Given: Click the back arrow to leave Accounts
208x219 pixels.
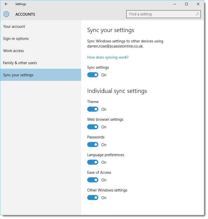Looking at the screenshot, I should [6, 4].
